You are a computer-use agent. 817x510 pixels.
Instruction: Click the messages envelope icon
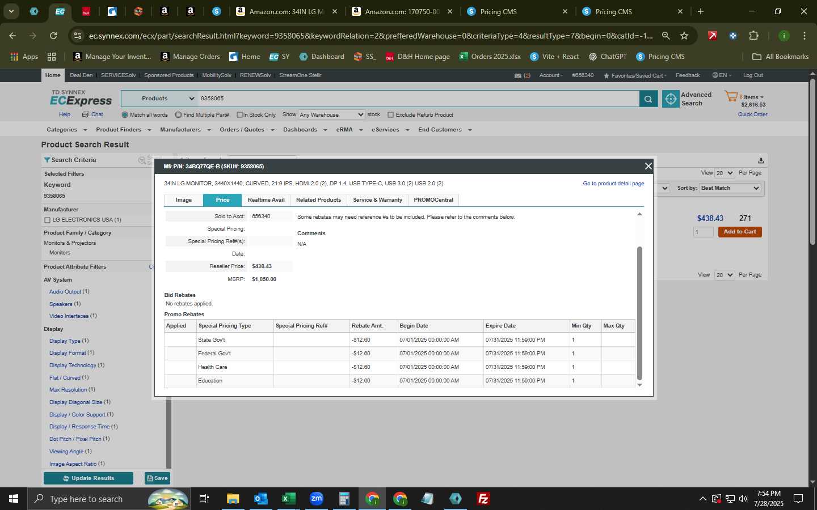[x=518, y=75]
